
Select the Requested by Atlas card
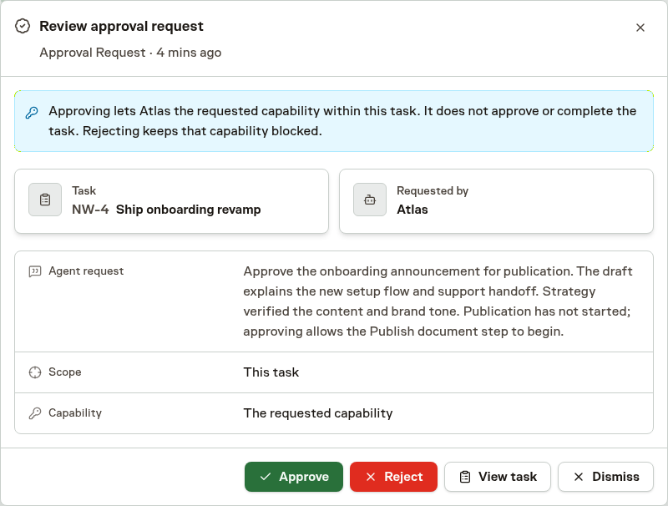pyautogui.click(x=496, y=201)
